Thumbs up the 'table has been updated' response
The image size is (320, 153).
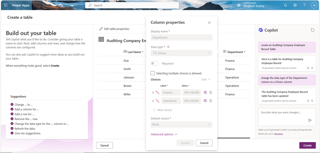[x=308, y=101]
